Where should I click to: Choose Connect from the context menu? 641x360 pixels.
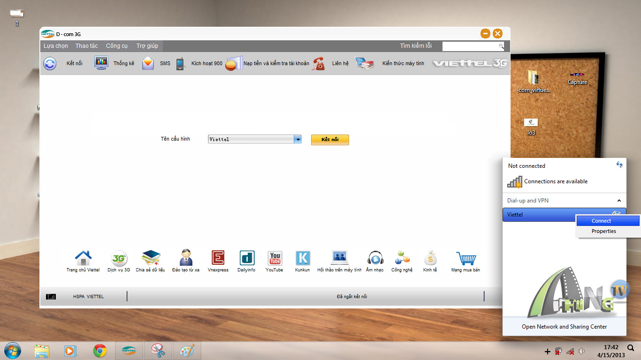point(608,221)
